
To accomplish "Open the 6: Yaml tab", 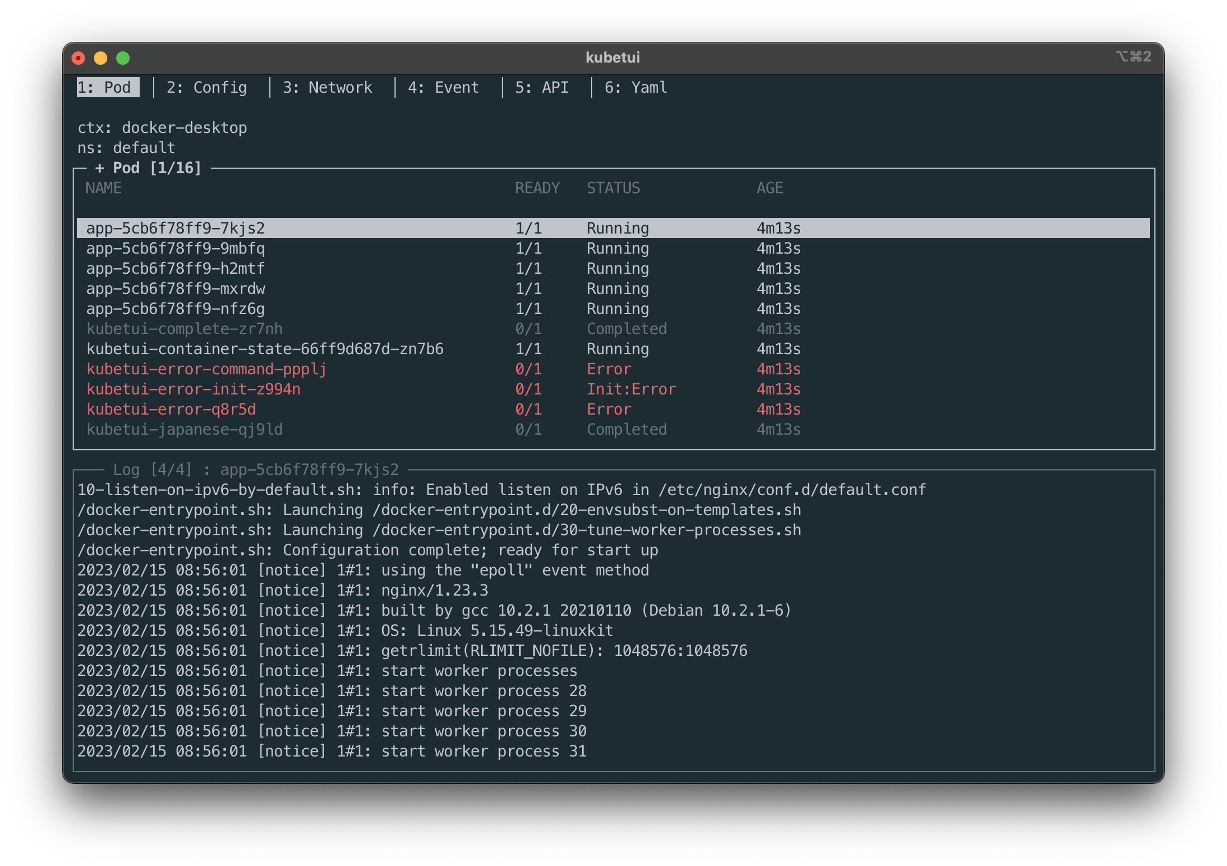I will click(x=635, y=88).
